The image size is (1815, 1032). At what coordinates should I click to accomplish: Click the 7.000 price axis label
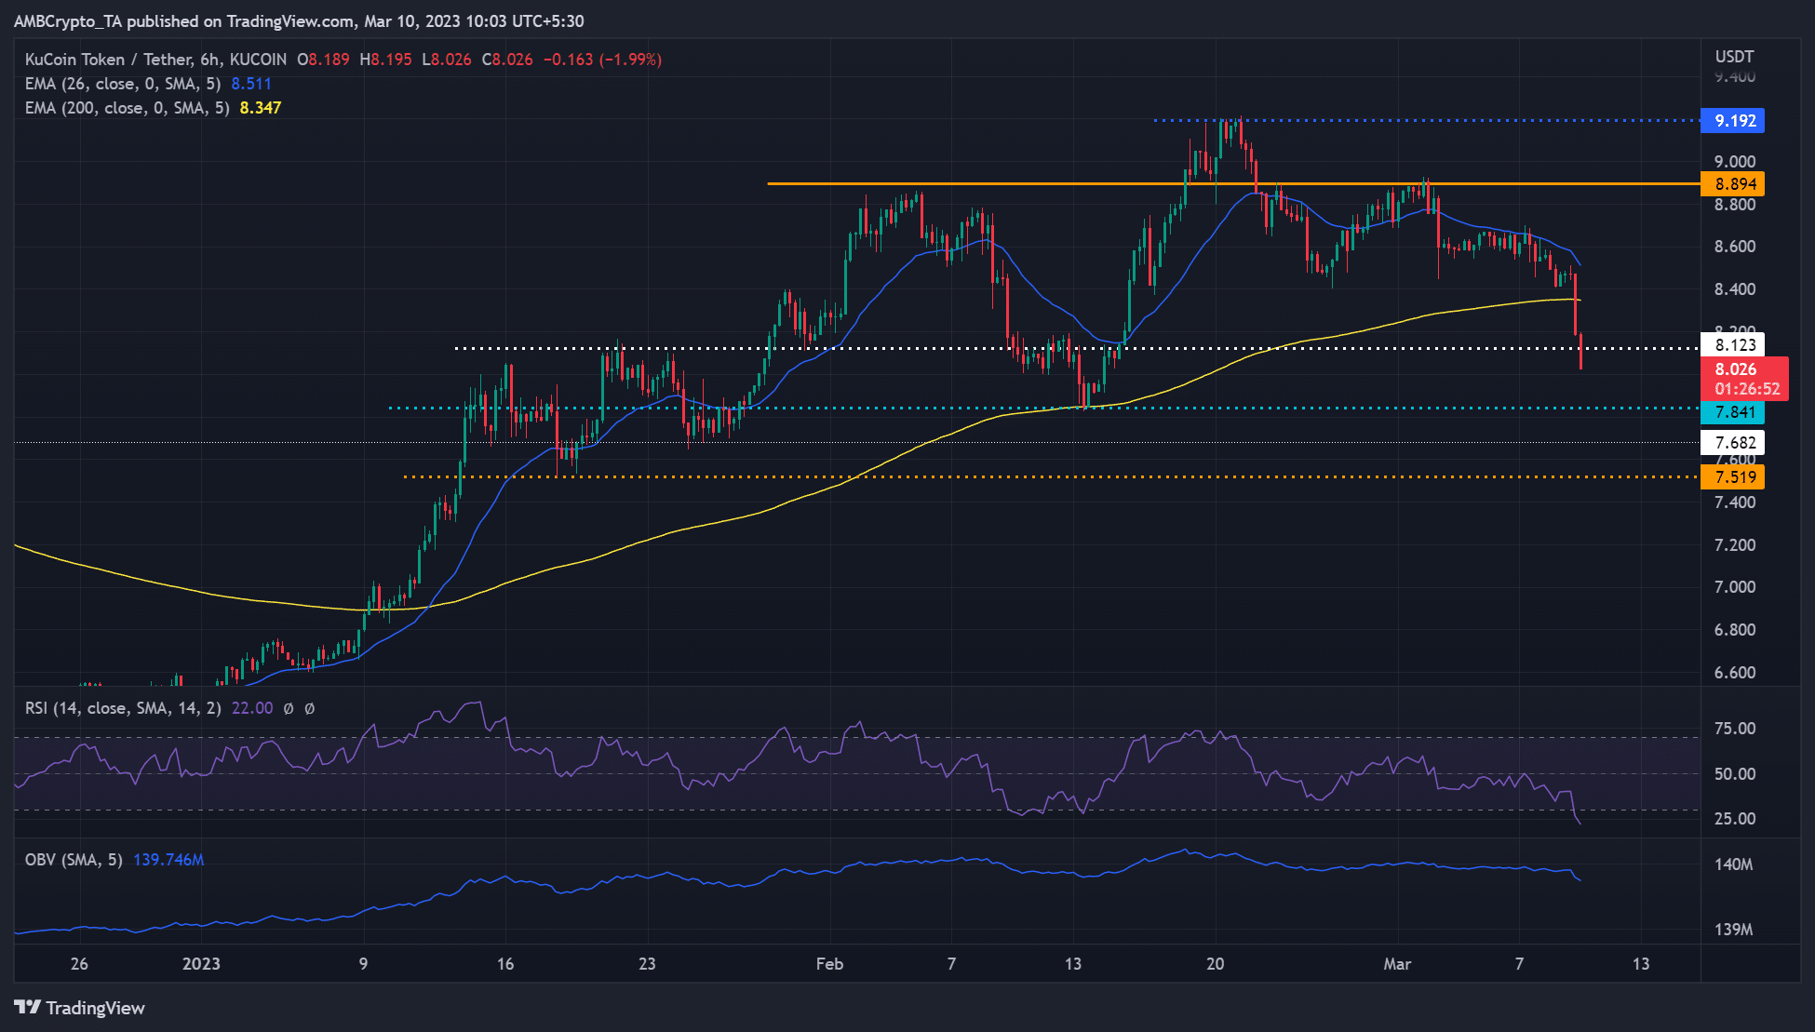pyautogui.click(x=1735, y=587)
